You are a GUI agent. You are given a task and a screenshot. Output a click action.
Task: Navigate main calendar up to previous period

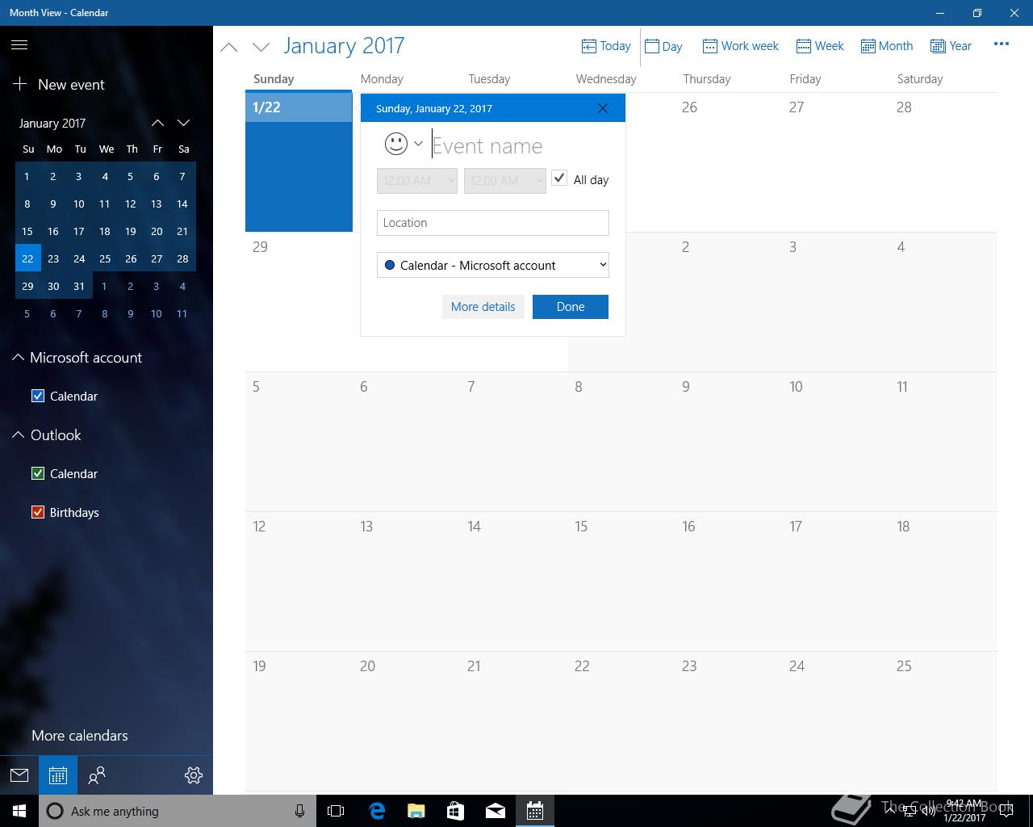coord(229,47)
